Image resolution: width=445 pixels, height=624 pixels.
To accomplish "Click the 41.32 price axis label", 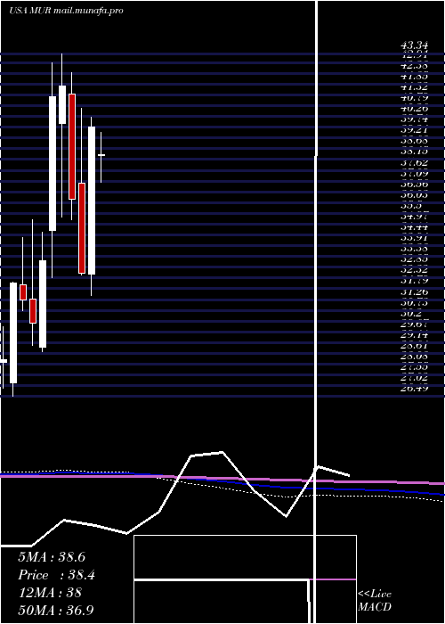I will click(414, 86).
